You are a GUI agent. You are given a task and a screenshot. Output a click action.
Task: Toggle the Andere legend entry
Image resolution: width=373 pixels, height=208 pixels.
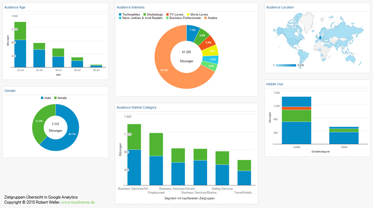click(x=212, y=18)
